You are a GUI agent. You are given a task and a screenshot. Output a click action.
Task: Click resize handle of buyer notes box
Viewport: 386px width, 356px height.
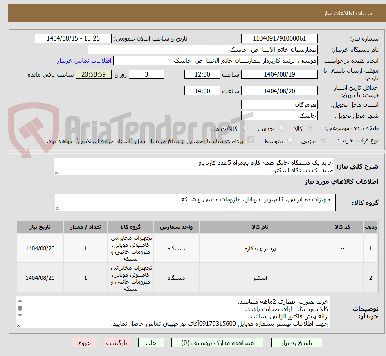(18, 325)
